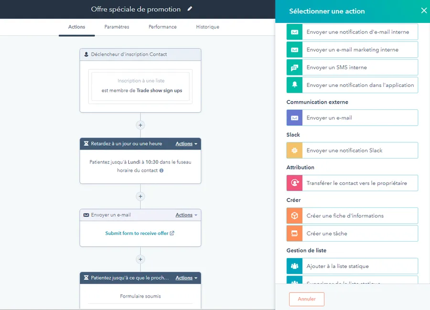Open Actions dropdown on Patientez jusqu'à step
The image size is (430, 310).
click(186, 278)
